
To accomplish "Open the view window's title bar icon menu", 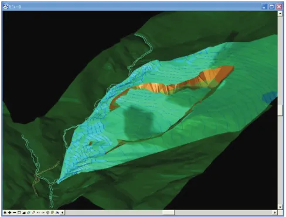I will tap(6, 6).
